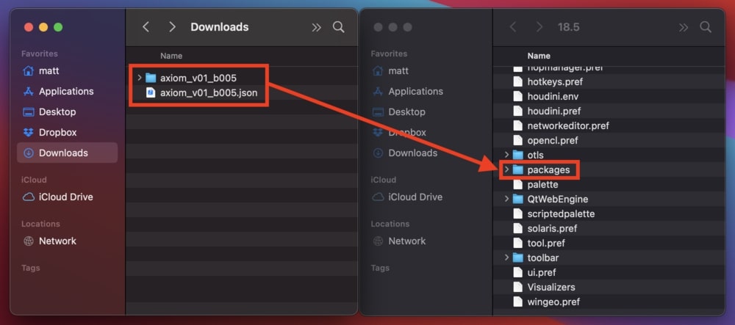Image resolution: width=735 pixels, height=325 pixels.
Task: Expand the axiom_v01_b005 folder disclosure arrow
Action: (x=139, y=78)
